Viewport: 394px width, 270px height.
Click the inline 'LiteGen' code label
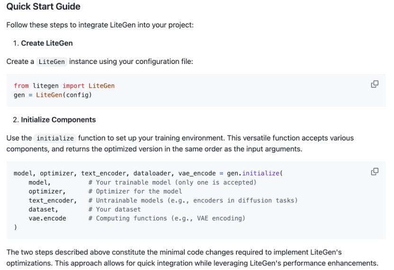[x=52, y=62]
